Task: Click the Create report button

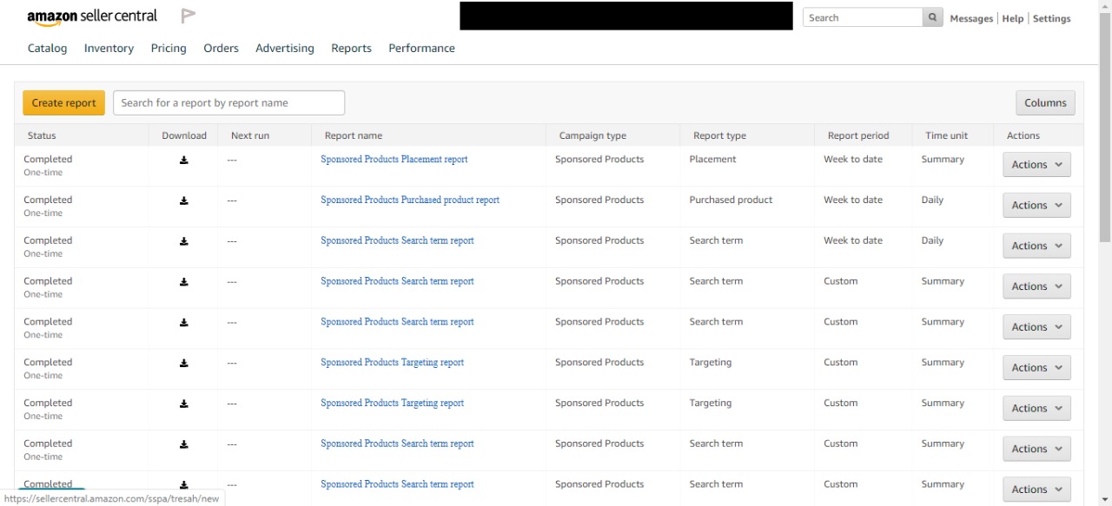Action: 63,102
